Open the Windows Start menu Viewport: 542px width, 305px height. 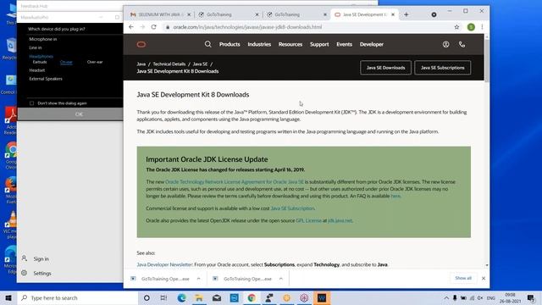(x=8, y=297)
